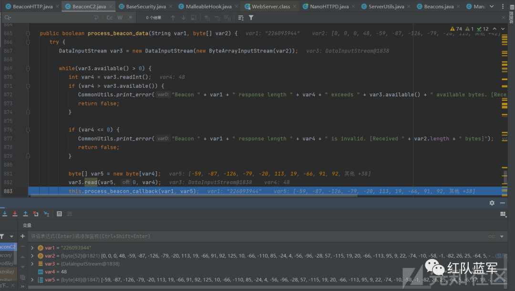The height and width of the screenshot is (291, 515).
Task: Open the Evaluate Expression calculator icon
Action: (59, 214)
